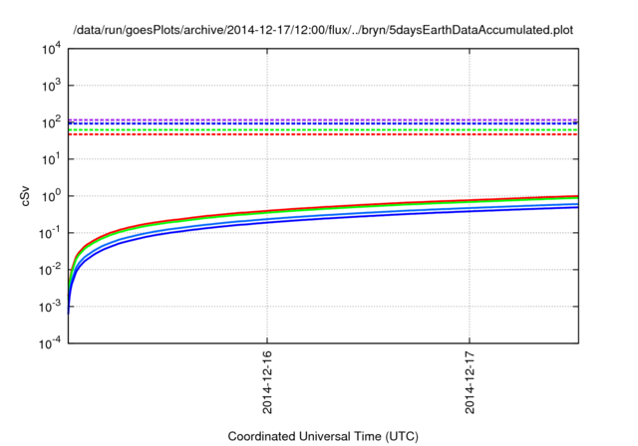Screen dimensions: 638x446
Task: Click the 10^2 y-axis tick label
Action: (52, 122)
